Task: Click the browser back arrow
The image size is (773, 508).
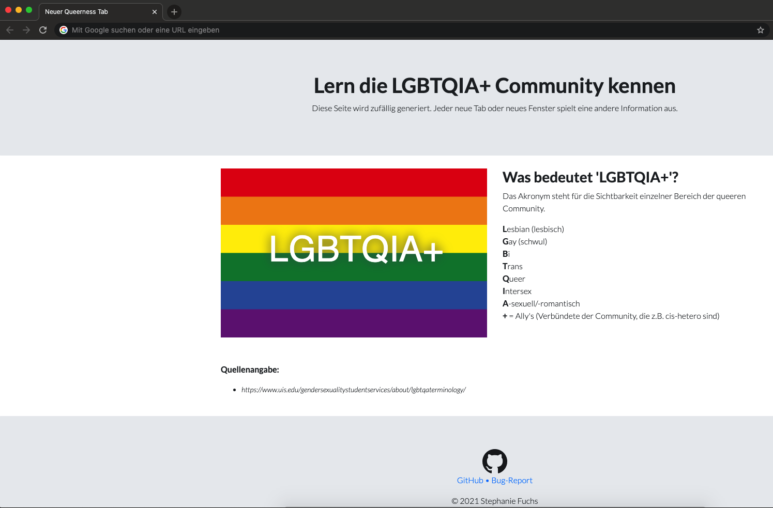Action: coord(10,30)
